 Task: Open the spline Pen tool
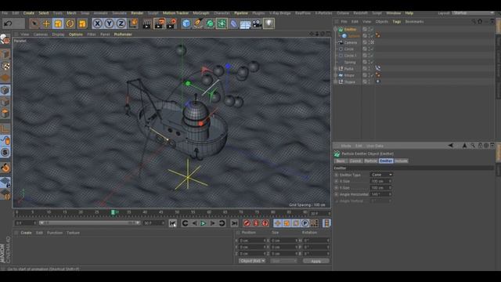(x=198, y=23)
